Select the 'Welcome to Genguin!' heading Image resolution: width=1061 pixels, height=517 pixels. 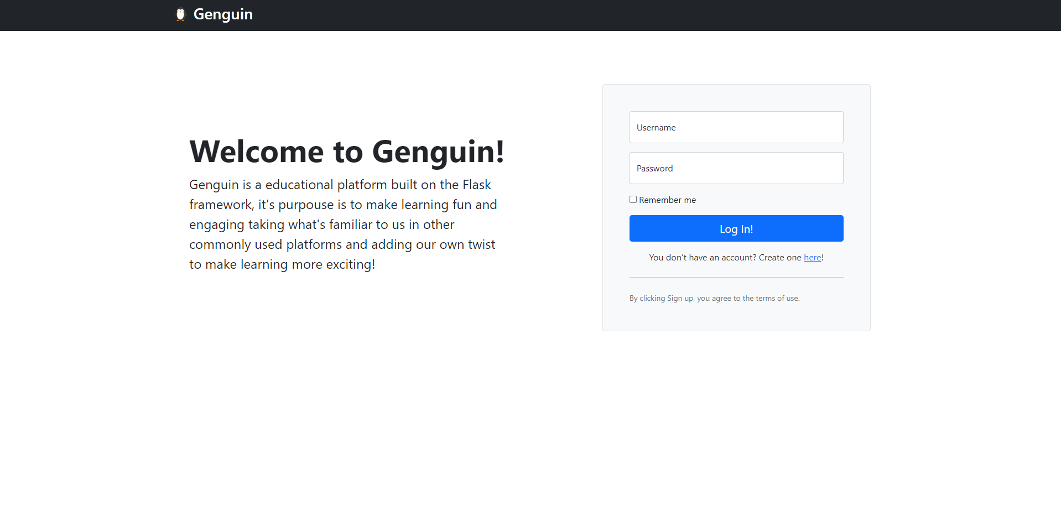[x=347, y=152]
